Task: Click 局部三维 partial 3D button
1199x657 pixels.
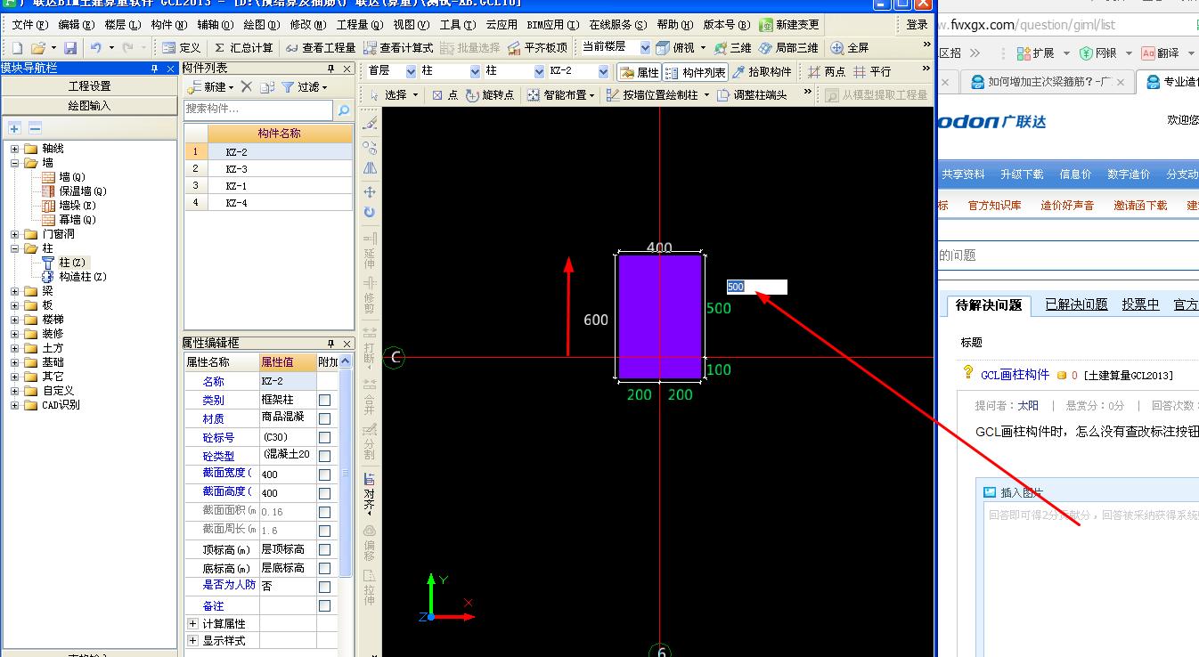Action: tap(788, 48)
